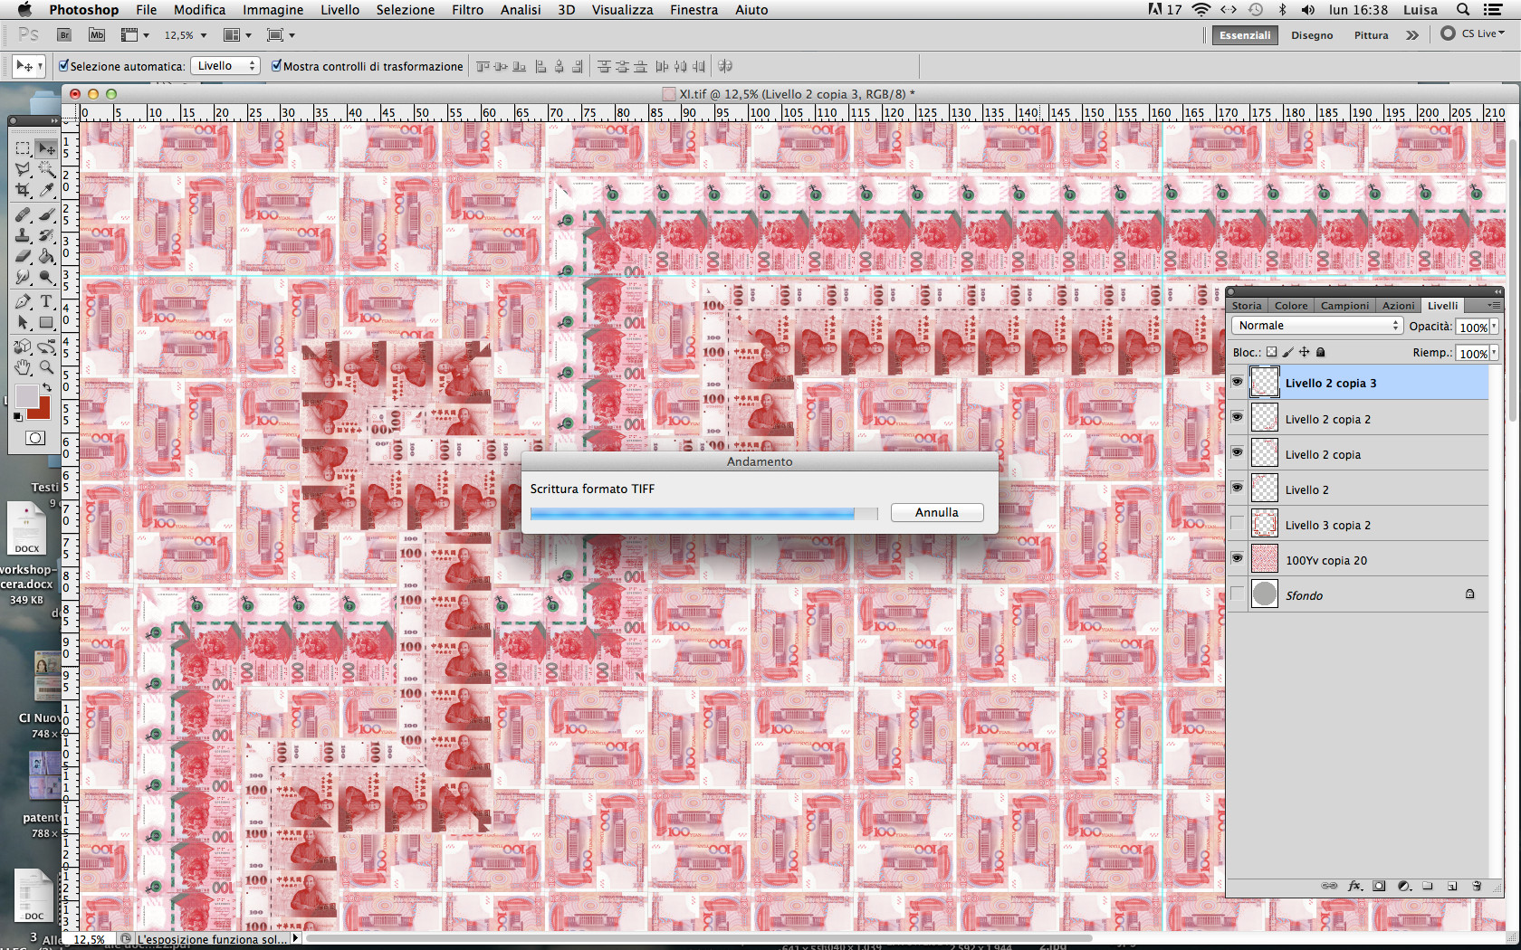Click the link layers icon
The height and width of the screenshot is (950, 1521).
[x=1329, y=886]
